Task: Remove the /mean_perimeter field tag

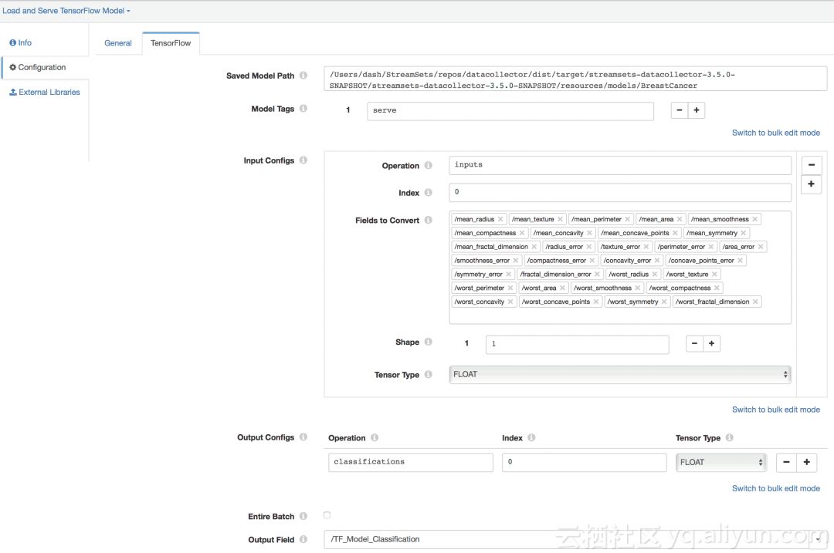Action: click(628, 219)
